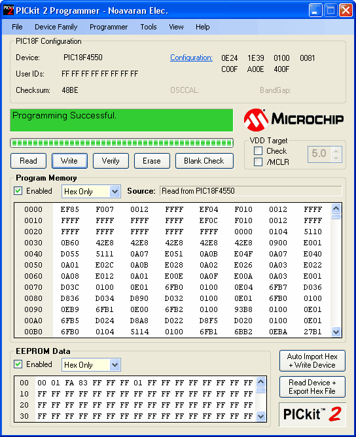Click program memory cell D055
356x437 pixels.
pos(70,254)
